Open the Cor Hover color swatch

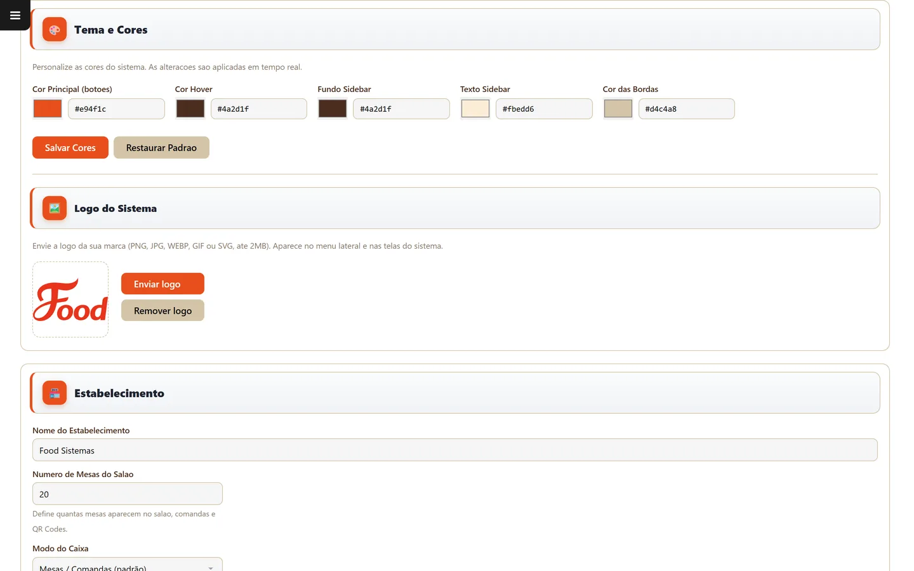[190, 108]
